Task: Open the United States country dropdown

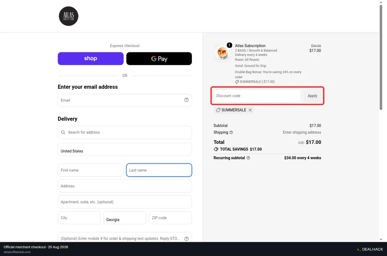Action: click(124, 149)
